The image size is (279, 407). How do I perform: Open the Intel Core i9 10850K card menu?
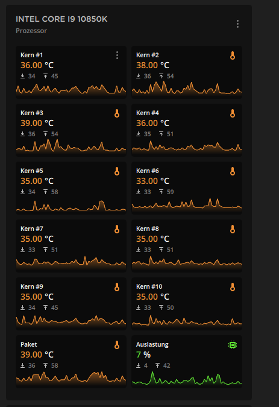[237, 24]
